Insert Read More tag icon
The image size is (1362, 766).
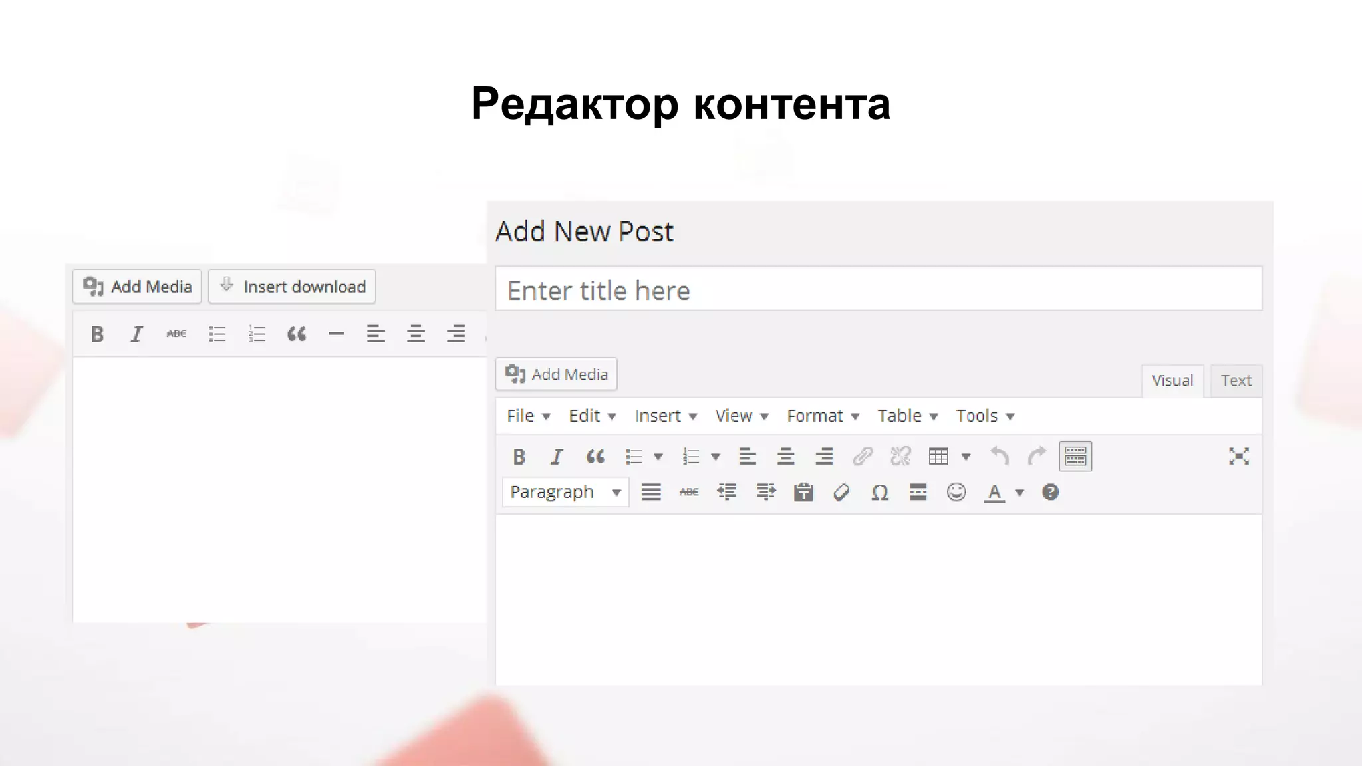pyautogui.click(x=918, y=493)
